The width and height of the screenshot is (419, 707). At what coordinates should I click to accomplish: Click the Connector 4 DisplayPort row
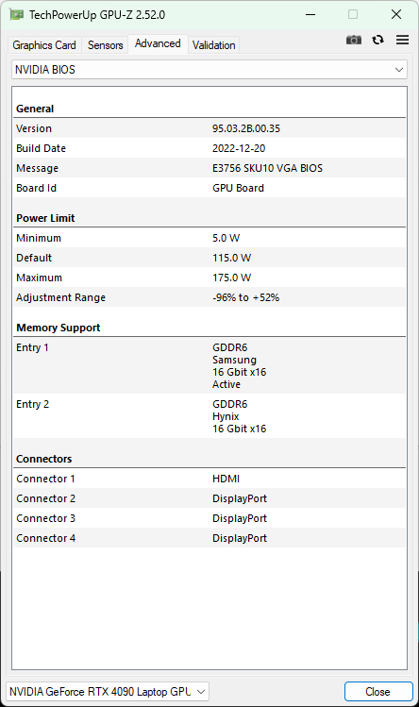(x=209, y=538)
